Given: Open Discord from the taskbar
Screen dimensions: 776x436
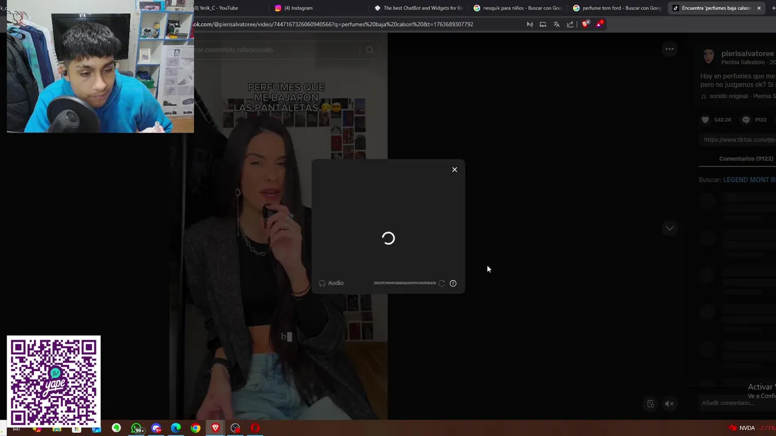Looking at the screenshot, I should 156,428.
